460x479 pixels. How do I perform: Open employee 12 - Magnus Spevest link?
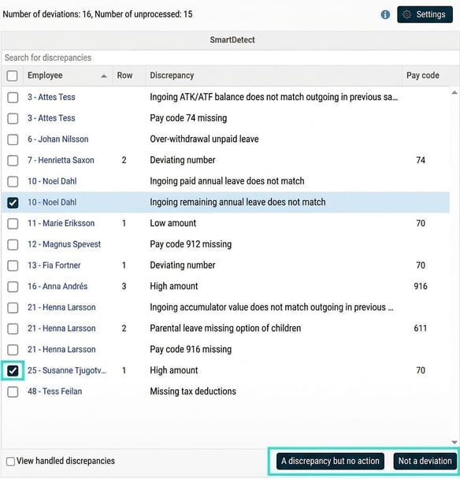coord(64,244)
